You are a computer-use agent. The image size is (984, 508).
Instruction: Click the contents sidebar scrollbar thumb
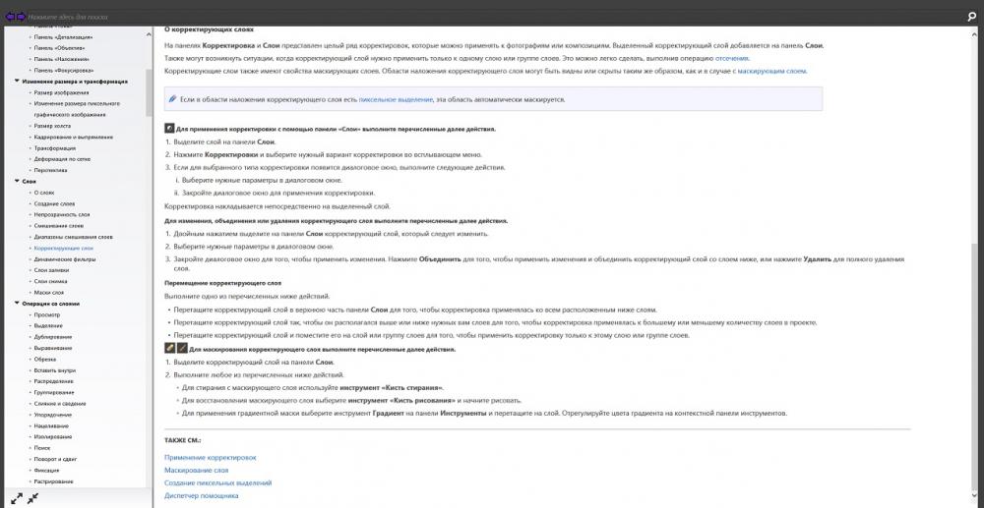(x=149, y=92)
